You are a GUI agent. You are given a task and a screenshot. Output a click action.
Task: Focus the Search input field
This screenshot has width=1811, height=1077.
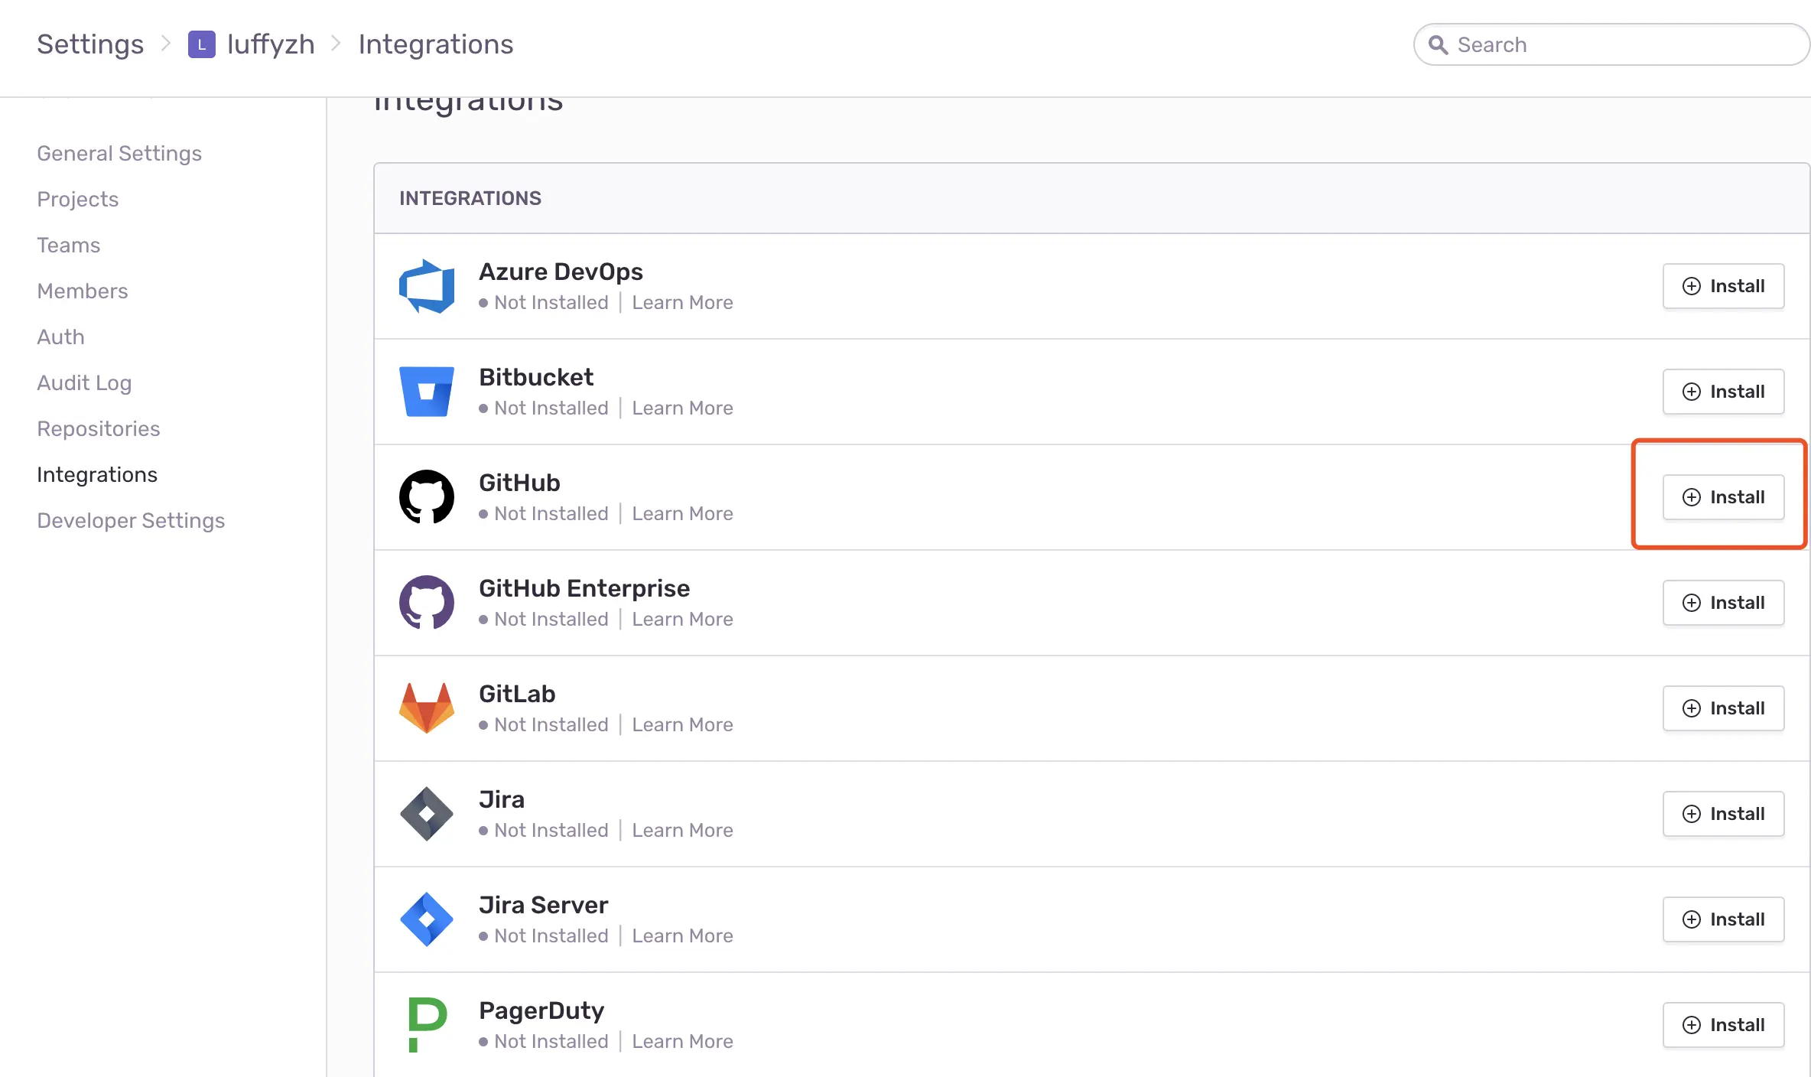(1621, 44)
